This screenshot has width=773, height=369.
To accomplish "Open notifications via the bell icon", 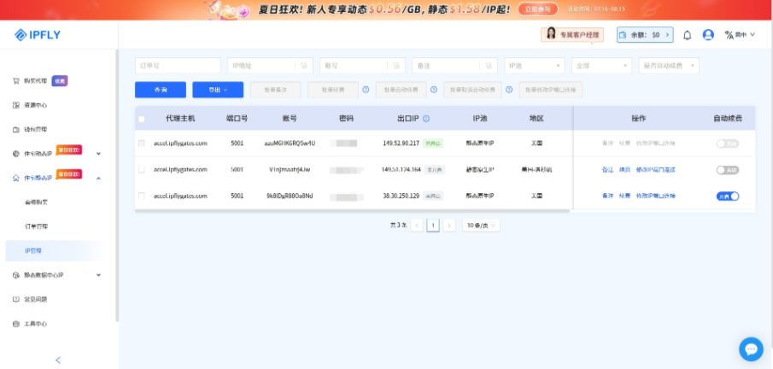I will click(688, 35).
